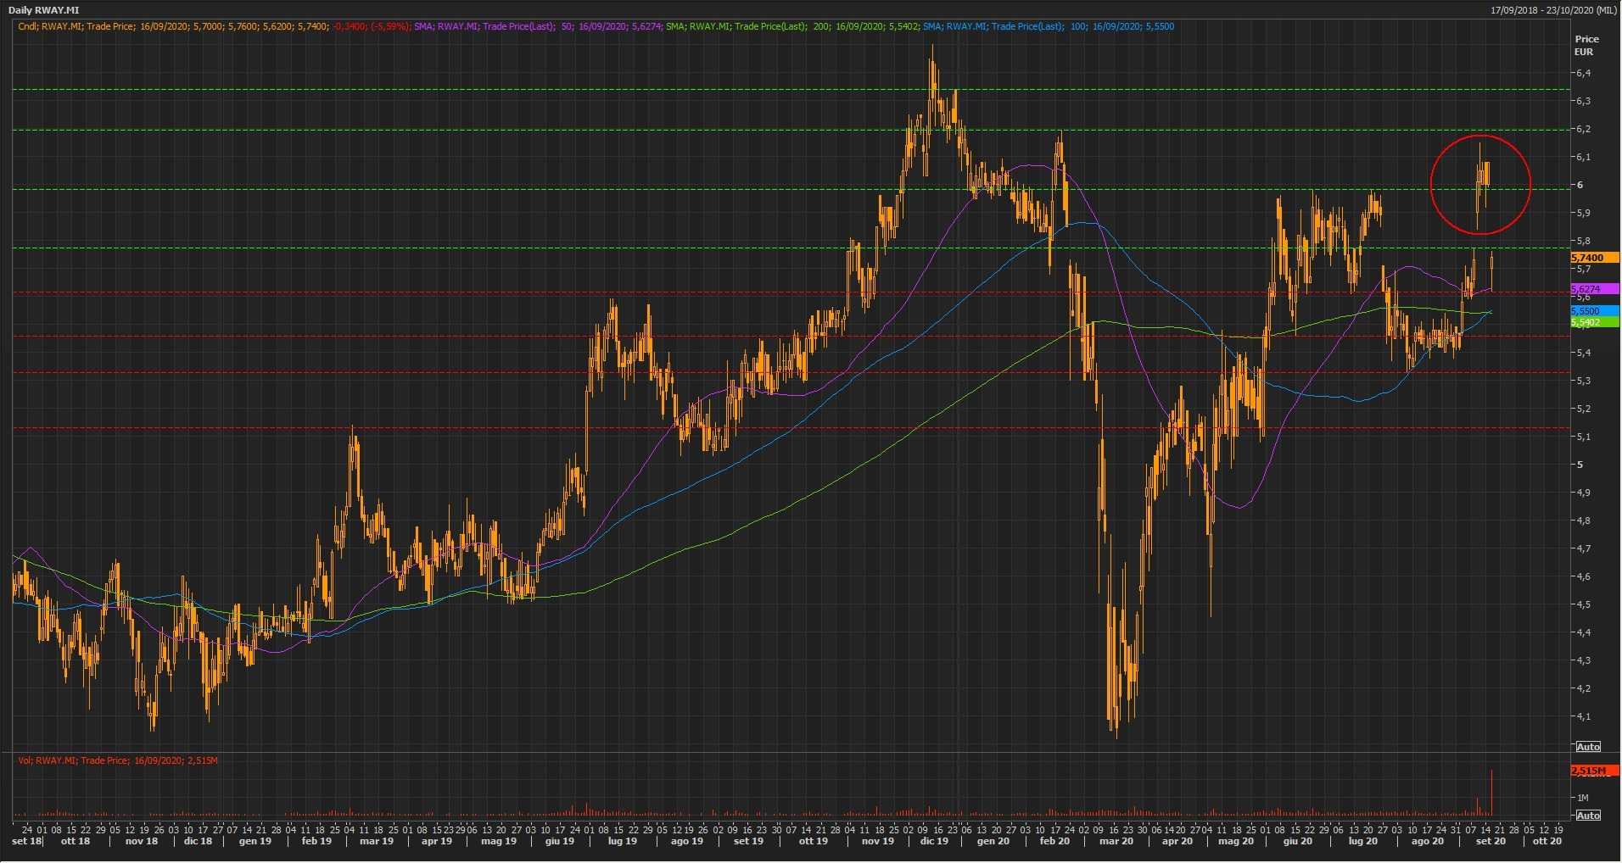1622x863 pixels.
Task: Click the Auto button on the volume axis
Action: 1587,816
